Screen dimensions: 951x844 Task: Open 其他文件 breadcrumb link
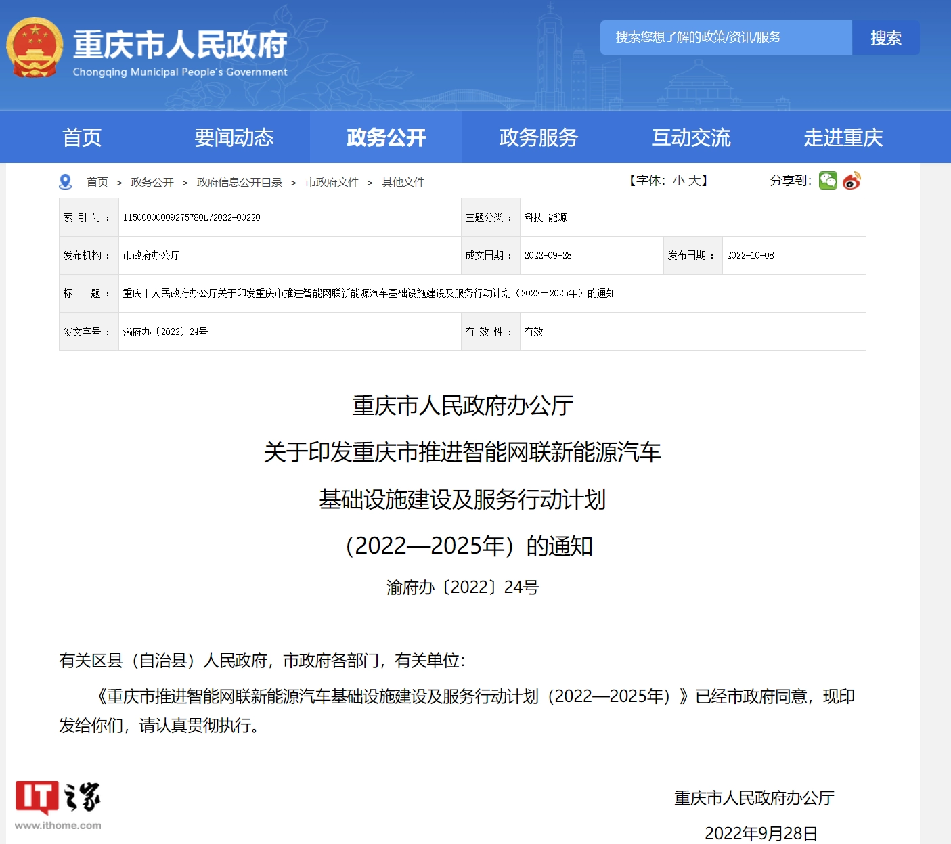tap(403, 182)
